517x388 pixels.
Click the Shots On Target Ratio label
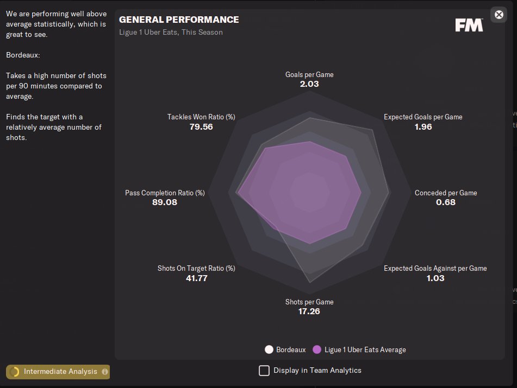pyautogui.click(x=196, y=268)
